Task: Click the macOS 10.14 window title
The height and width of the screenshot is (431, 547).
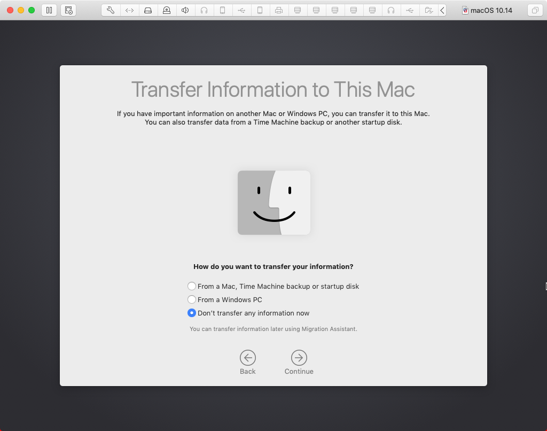Action: pos(490,10)
